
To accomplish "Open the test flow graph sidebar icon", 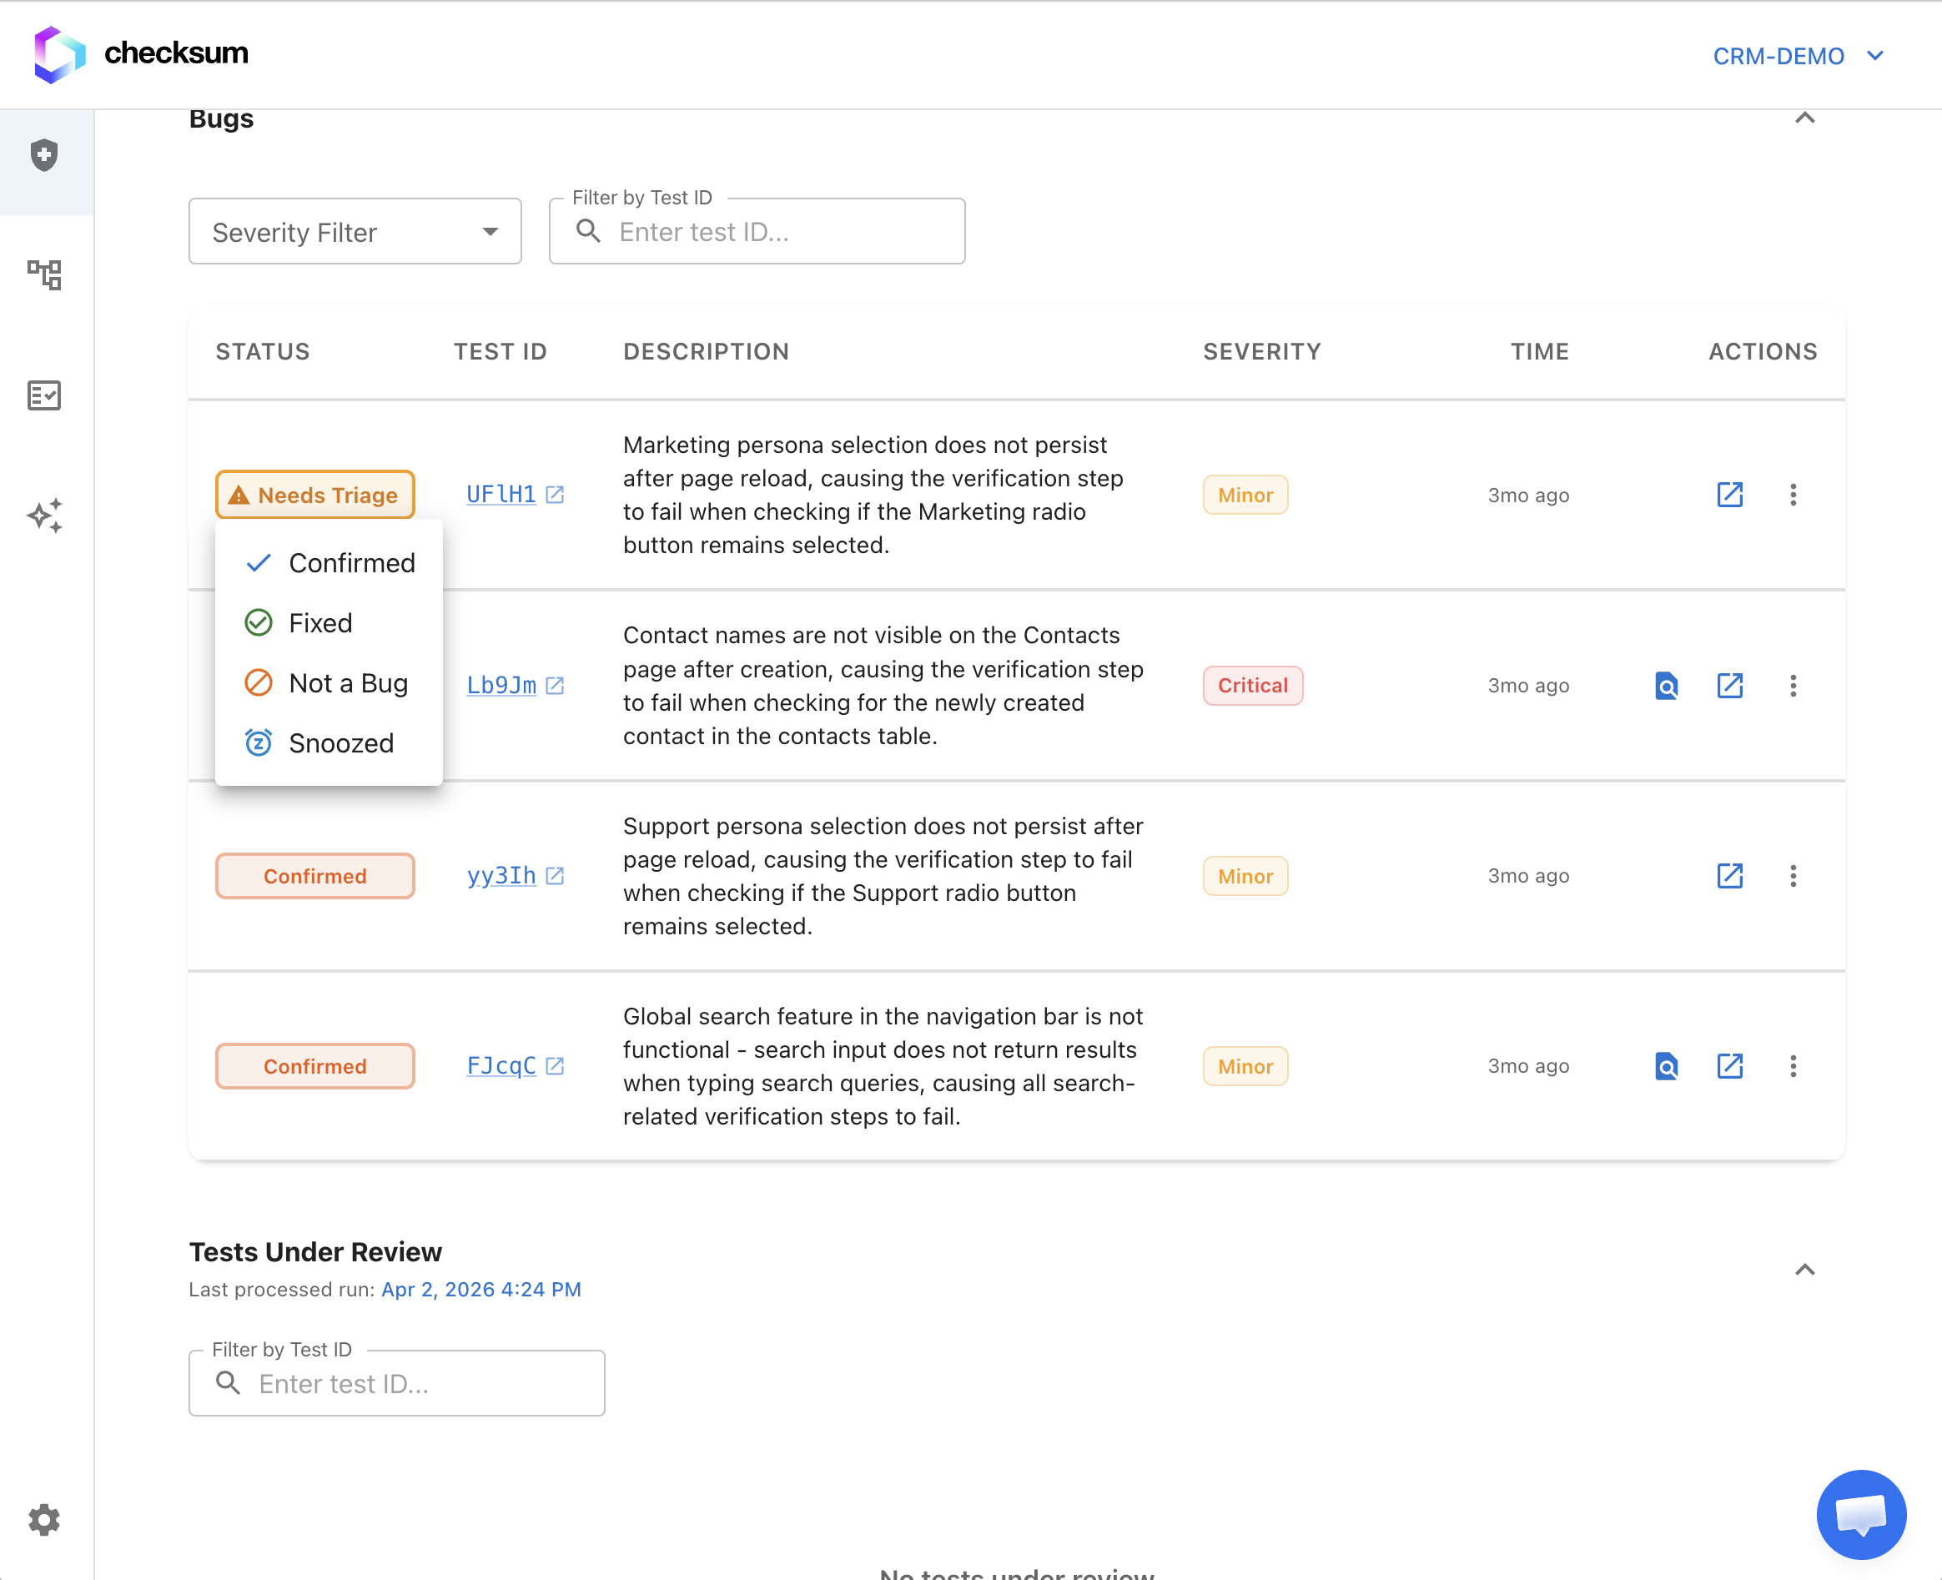I will pyautogui.click(x=44, y=274).
